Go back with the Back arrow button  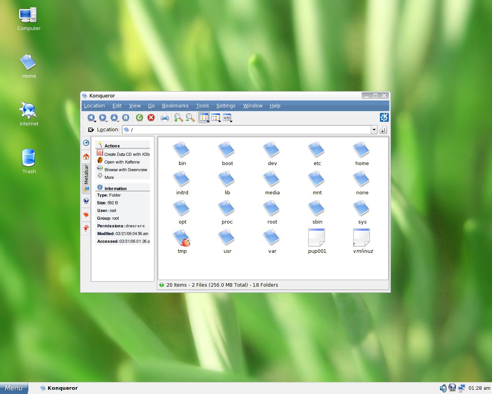[91, 118]
